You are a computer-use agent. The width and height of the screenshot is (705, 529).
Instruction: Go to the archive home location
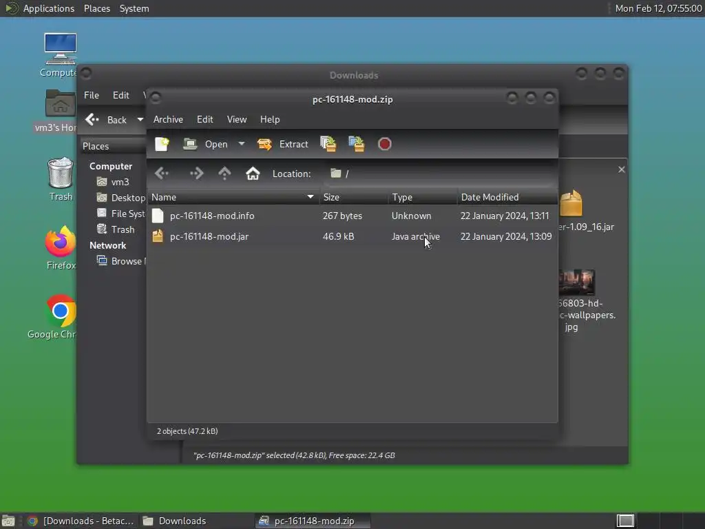tap(253, 174)
